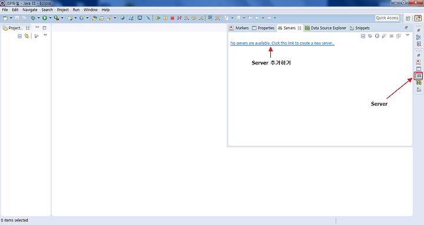The image size is (424, 225).
Task: Expand the Search dropdown arrow
Action: pyautogui.click(x=115, y=18)
